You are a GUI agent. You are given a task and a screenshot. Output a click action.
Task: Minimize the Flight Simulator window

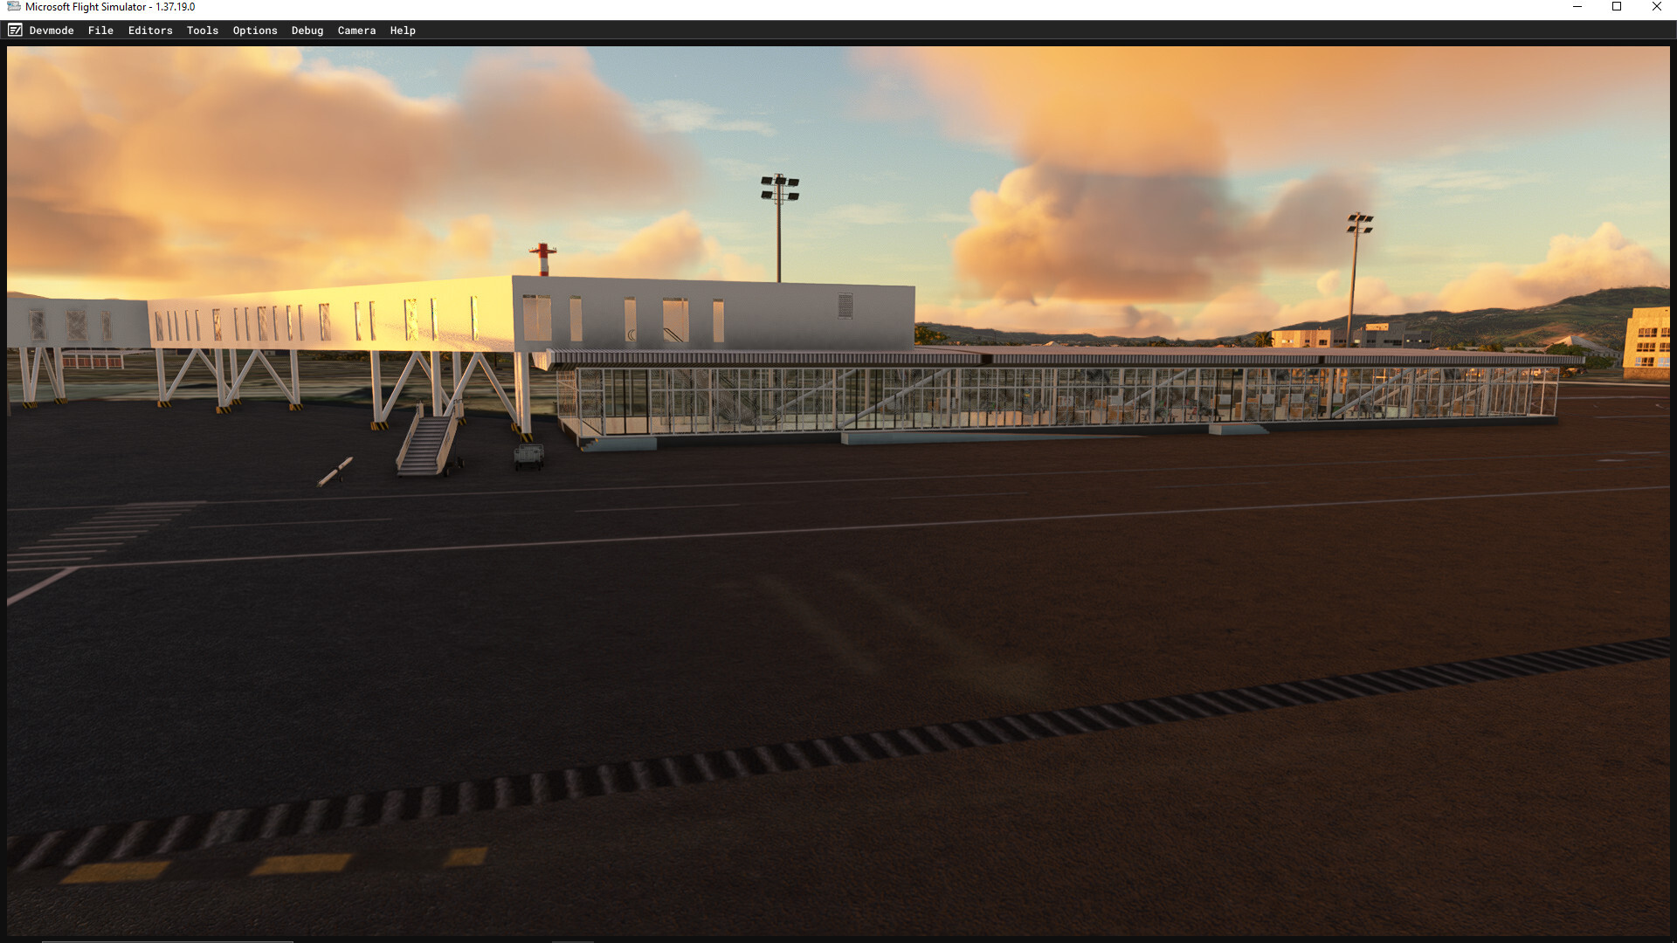[x=1577, y=6]
